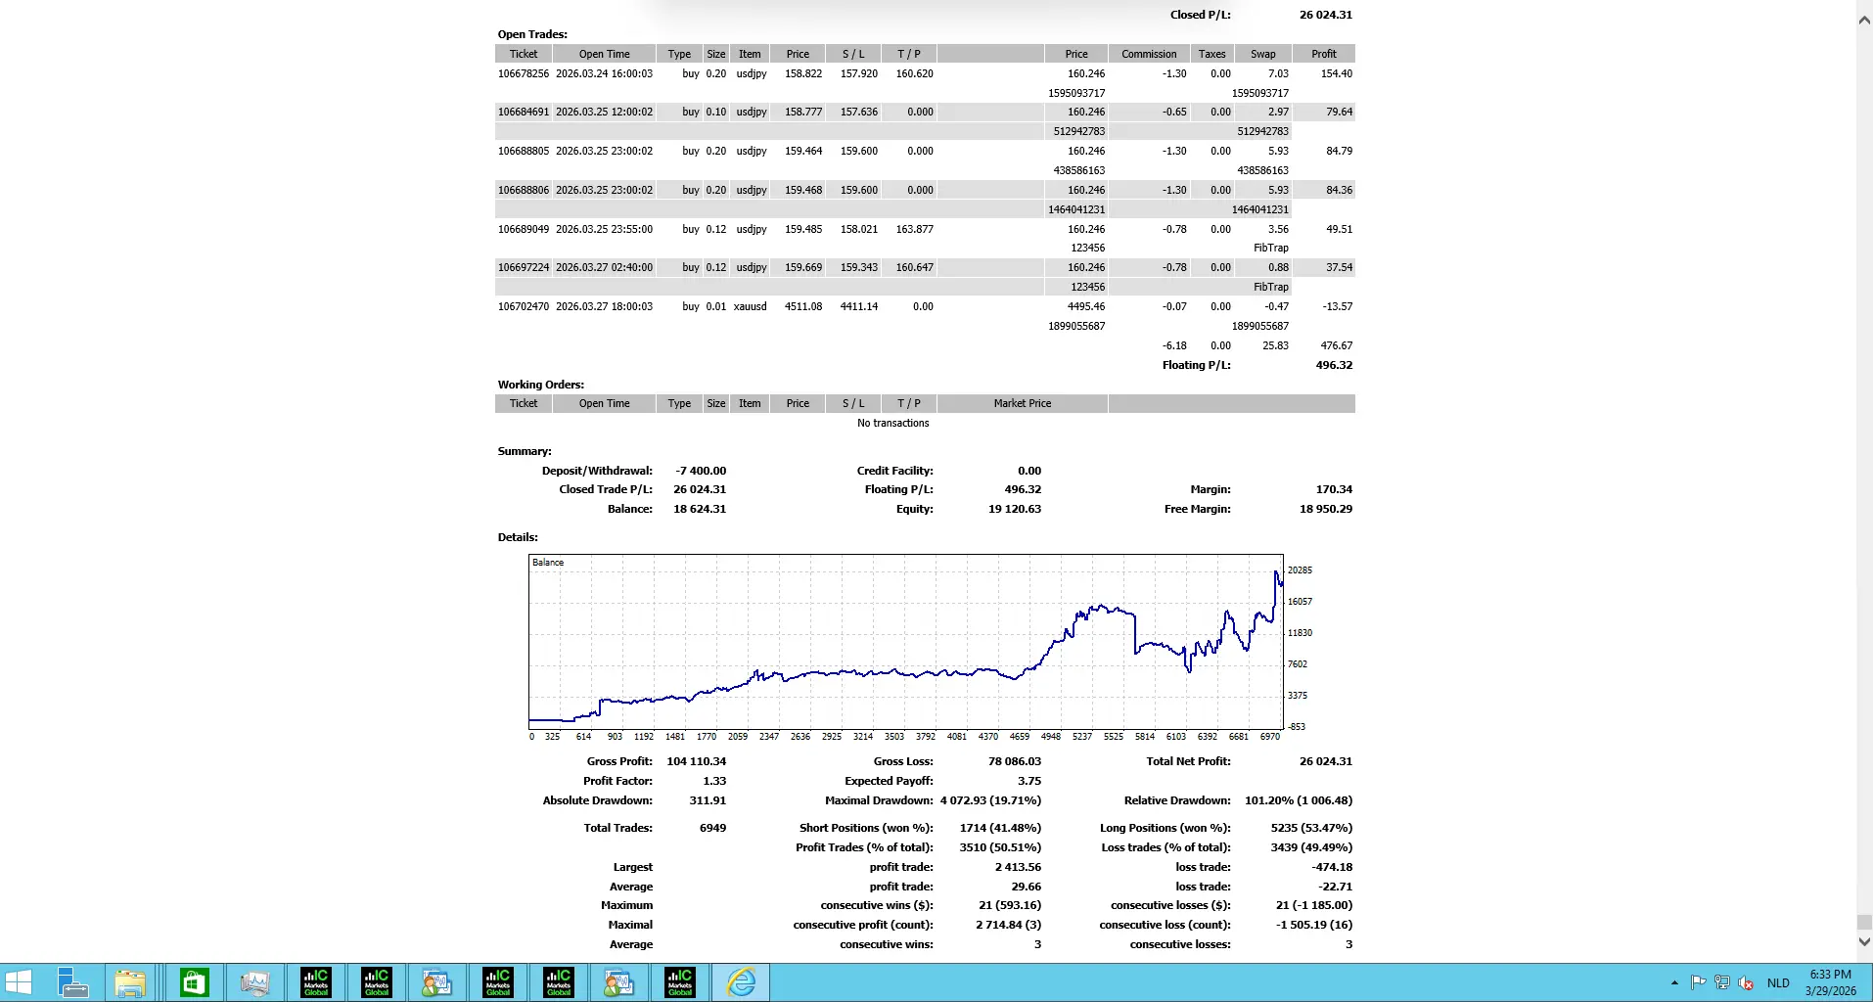Click the profit value 154.40
The image size is (1873, 1002).
(1337, 73)
